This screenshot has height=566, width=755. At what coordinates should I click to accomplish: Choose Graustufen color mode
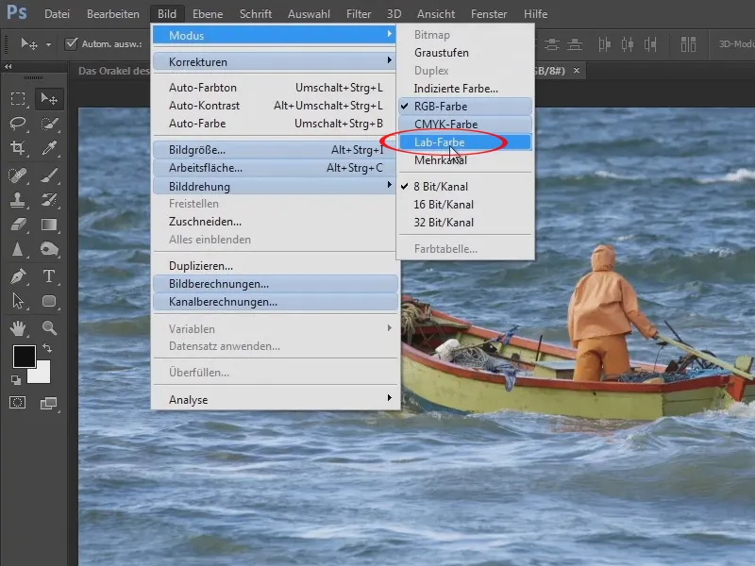point(465,53)
